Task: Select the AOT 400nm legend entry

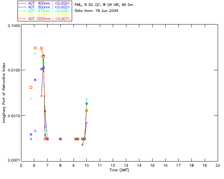Action: [44, 3]
